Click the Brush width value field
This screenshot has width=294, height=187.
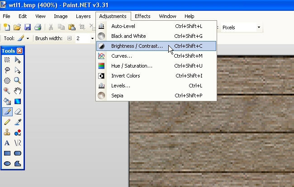point(82,38)
